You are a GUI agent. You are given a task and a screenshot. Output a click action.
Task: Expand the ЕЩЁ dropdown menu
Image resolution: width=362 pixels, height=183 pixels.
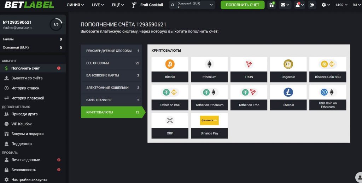point(118,5)
